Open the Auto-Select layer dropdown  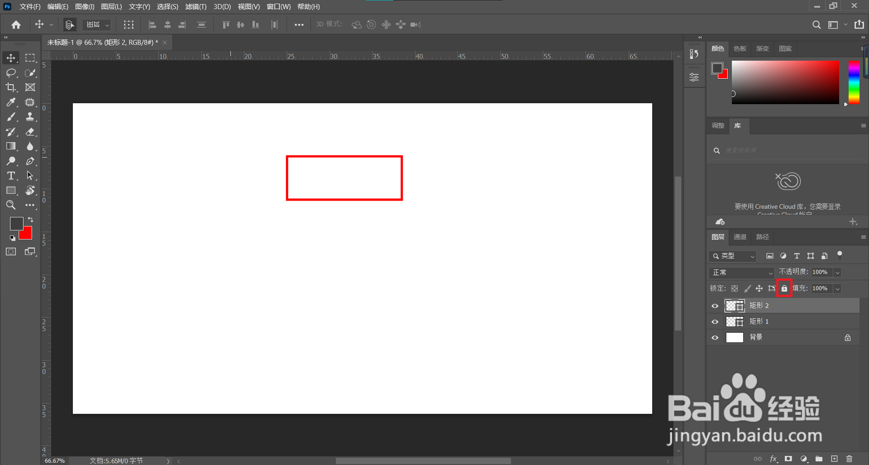click(x=97, y=24)
